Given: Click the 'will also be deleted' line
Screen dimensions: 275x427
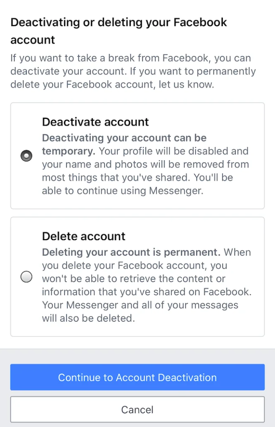Looking at the screenshot, I should point(88,318).
